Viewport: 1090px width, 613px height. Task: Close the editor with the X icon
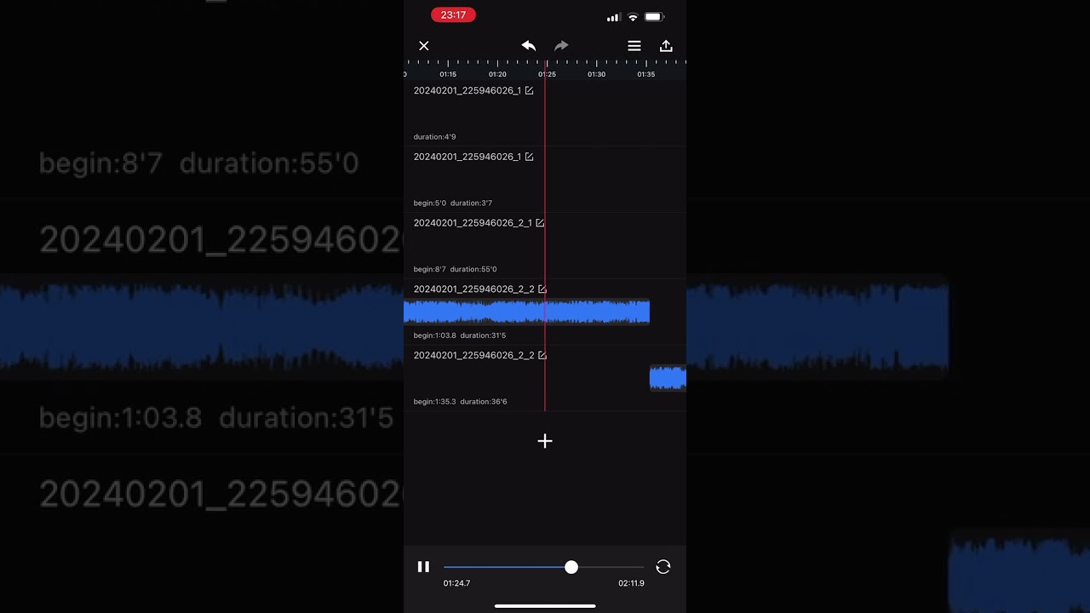[424, 46]
